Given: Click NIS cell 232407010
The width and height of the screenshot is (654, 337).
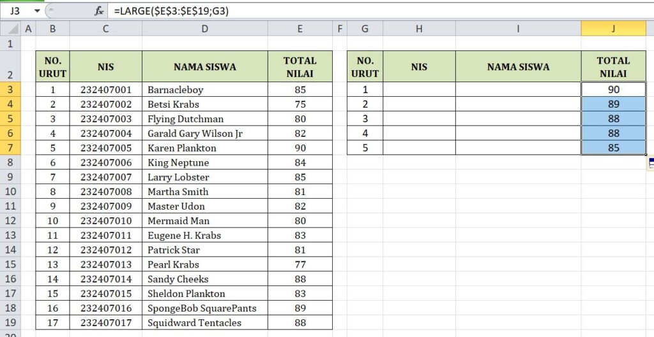Looking at the screenshot, I should 105,221.
